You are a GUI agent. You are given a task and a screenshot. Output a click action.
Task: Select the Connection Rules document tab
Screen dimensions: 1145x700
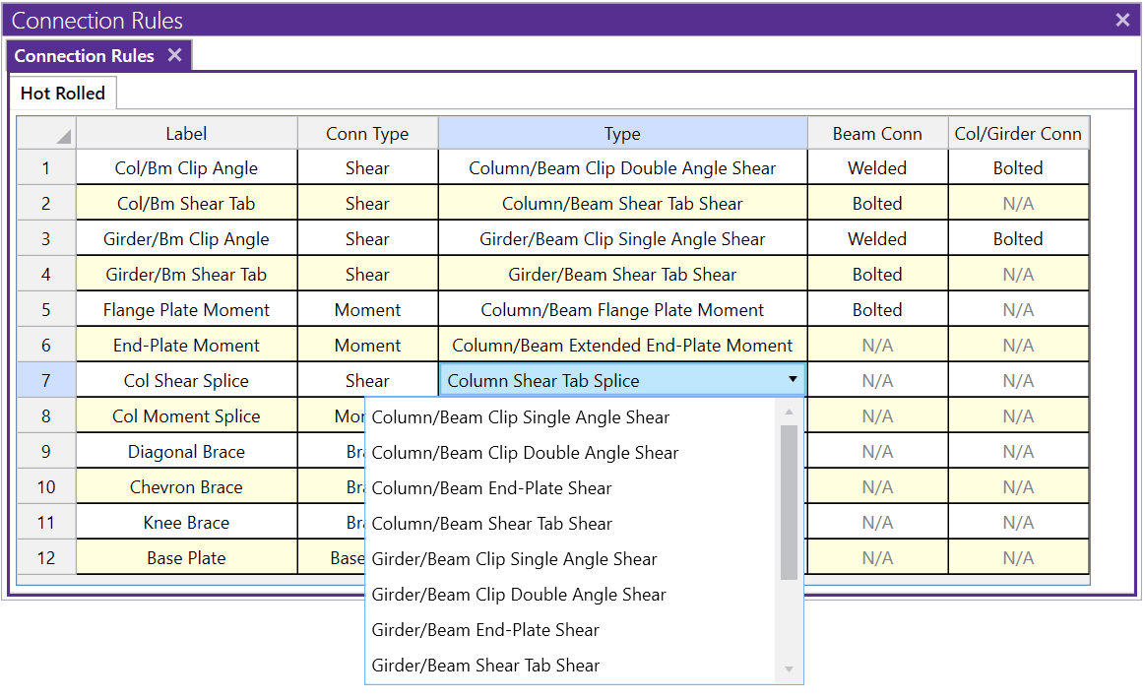[84, 56]
